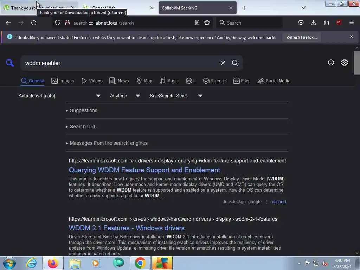The height and width of the screenshot is (270, 360).
Task: Open the SafeSearch: Strict dropdown
Action: [176, 96]
